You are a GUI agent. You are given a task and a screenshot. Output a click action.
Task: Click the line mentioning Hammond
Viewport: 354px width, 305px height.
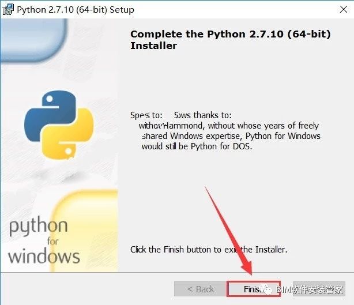(228, 126)
